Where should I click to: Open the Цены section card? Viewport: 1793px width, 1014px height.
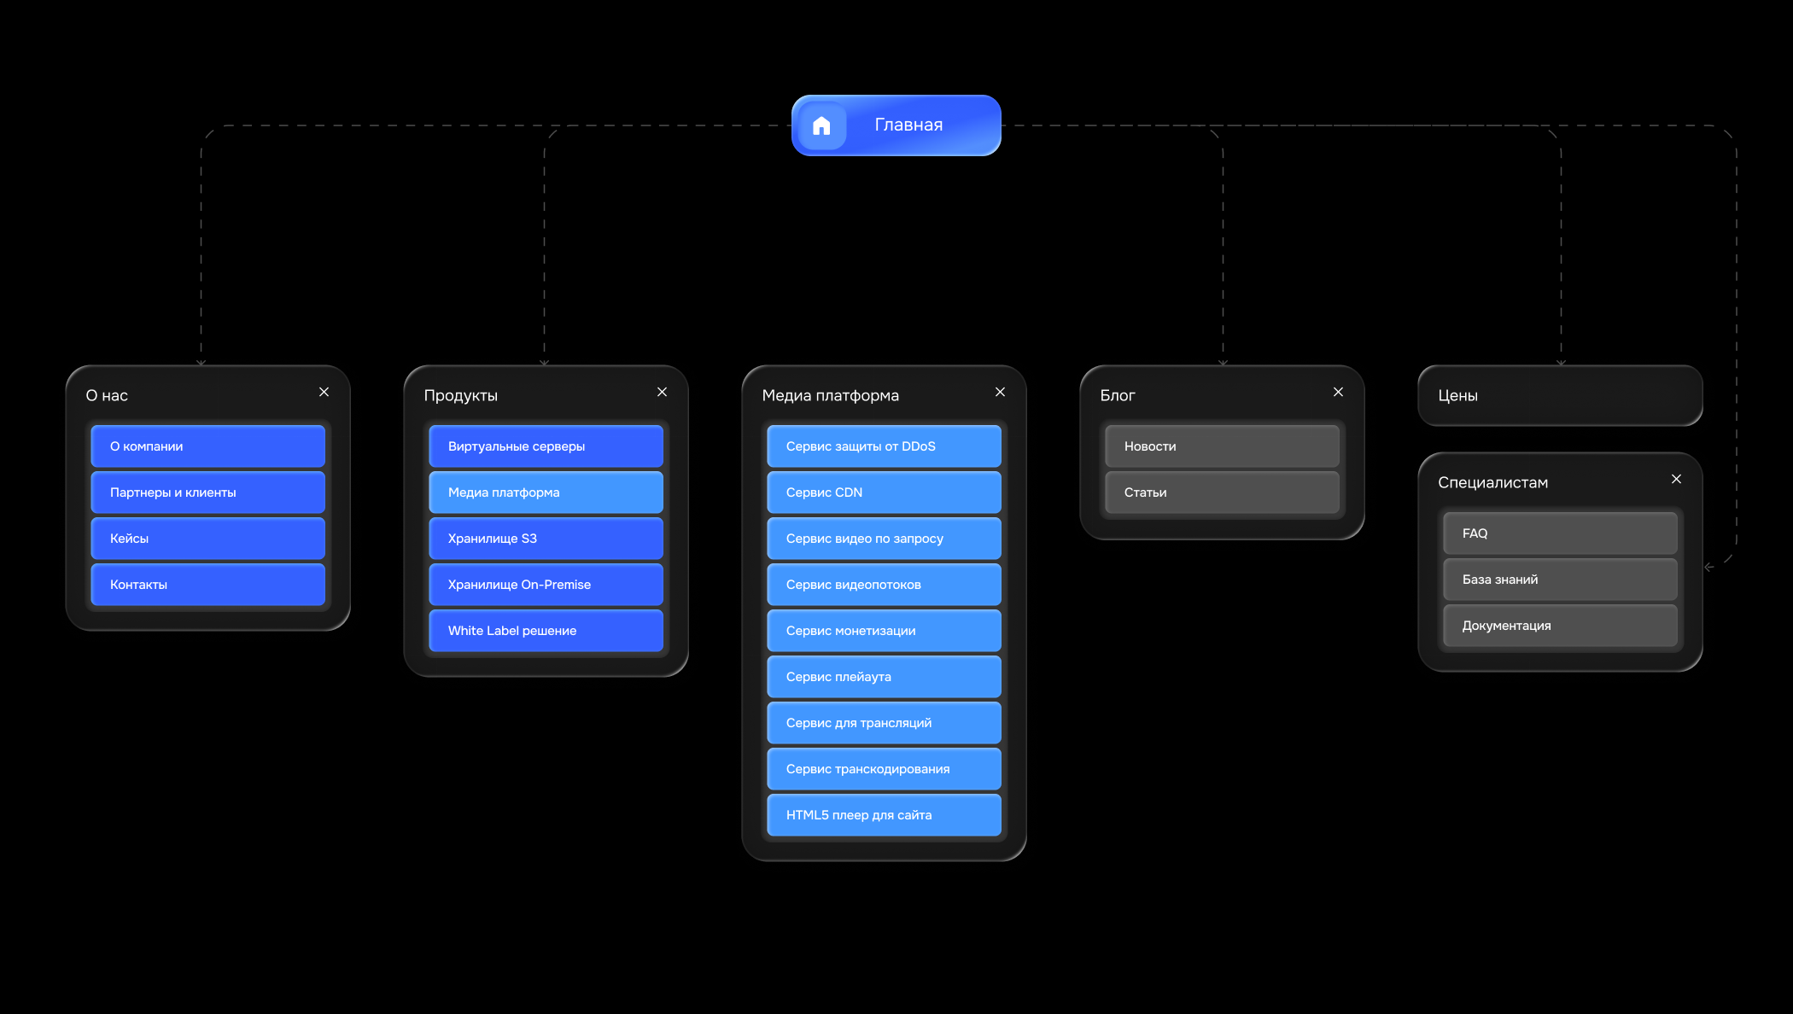(1559, 395)
